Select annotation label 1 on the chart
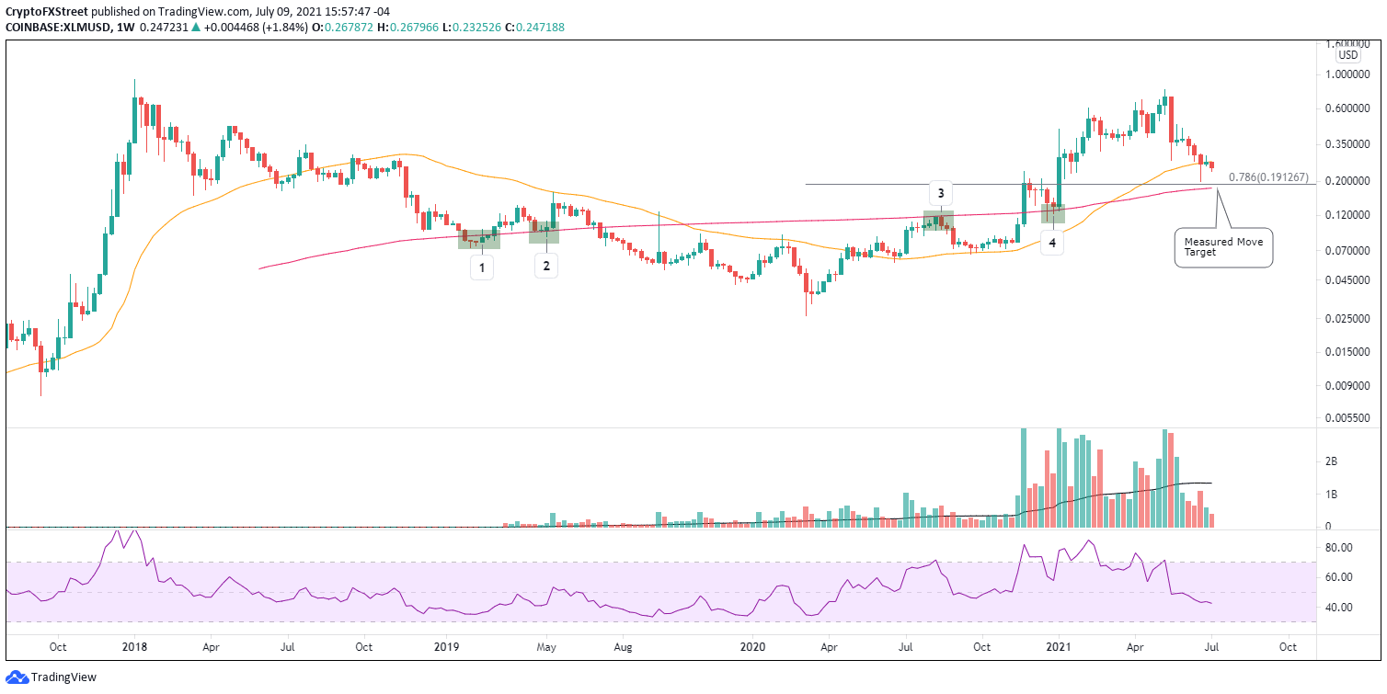 tap(483, 267)
